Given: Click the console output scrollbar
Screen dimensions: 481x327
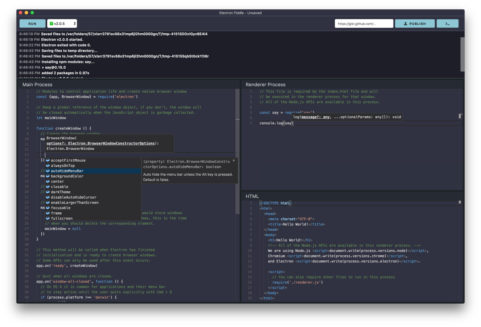Looking at the screenshot, I should [462, 54].
